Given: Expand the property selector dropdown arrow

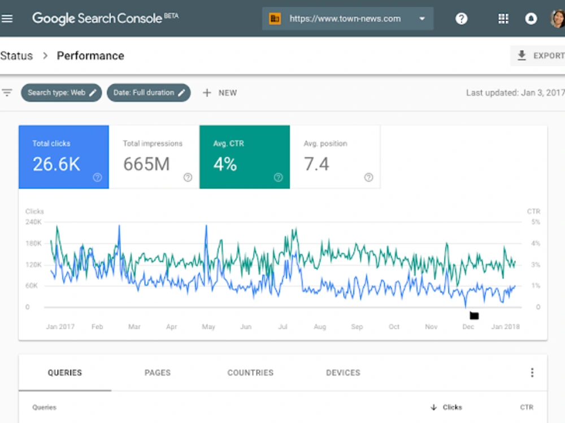Looking at the screenshot, I should click(x=422, y=19).
